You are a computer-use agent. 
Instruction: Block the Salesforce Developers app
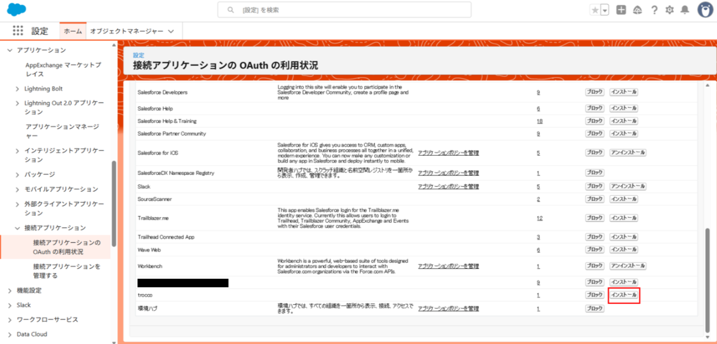tap(594, 92)
